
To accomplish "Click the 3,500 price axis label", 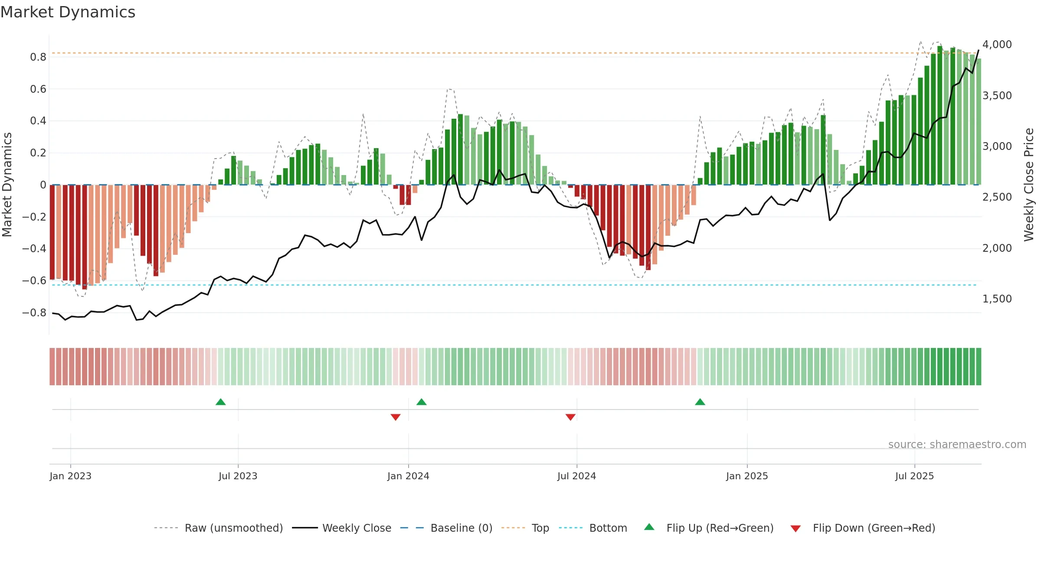I will 997,95.
